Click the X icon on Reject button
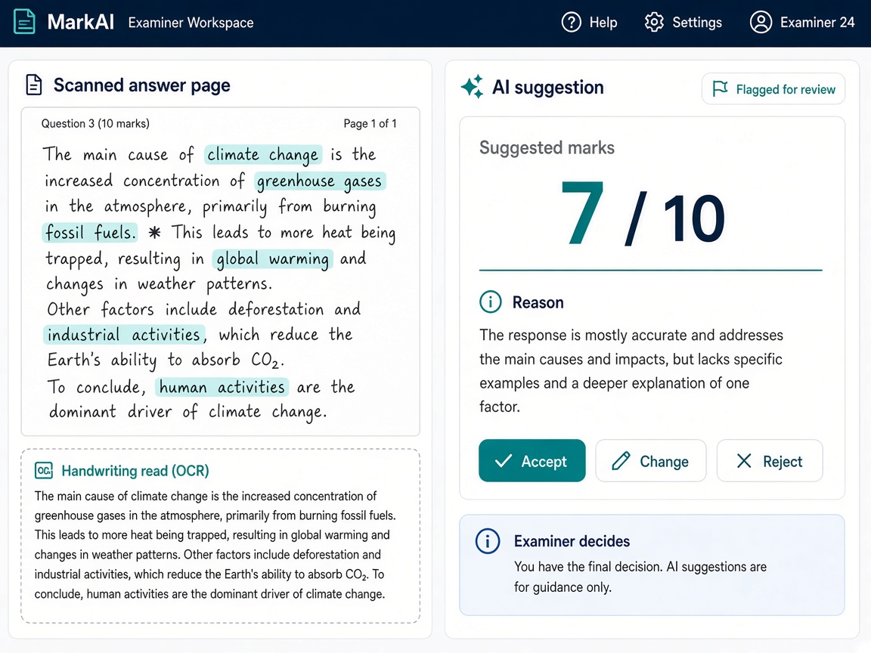871x653 pixels. (744, 461)
